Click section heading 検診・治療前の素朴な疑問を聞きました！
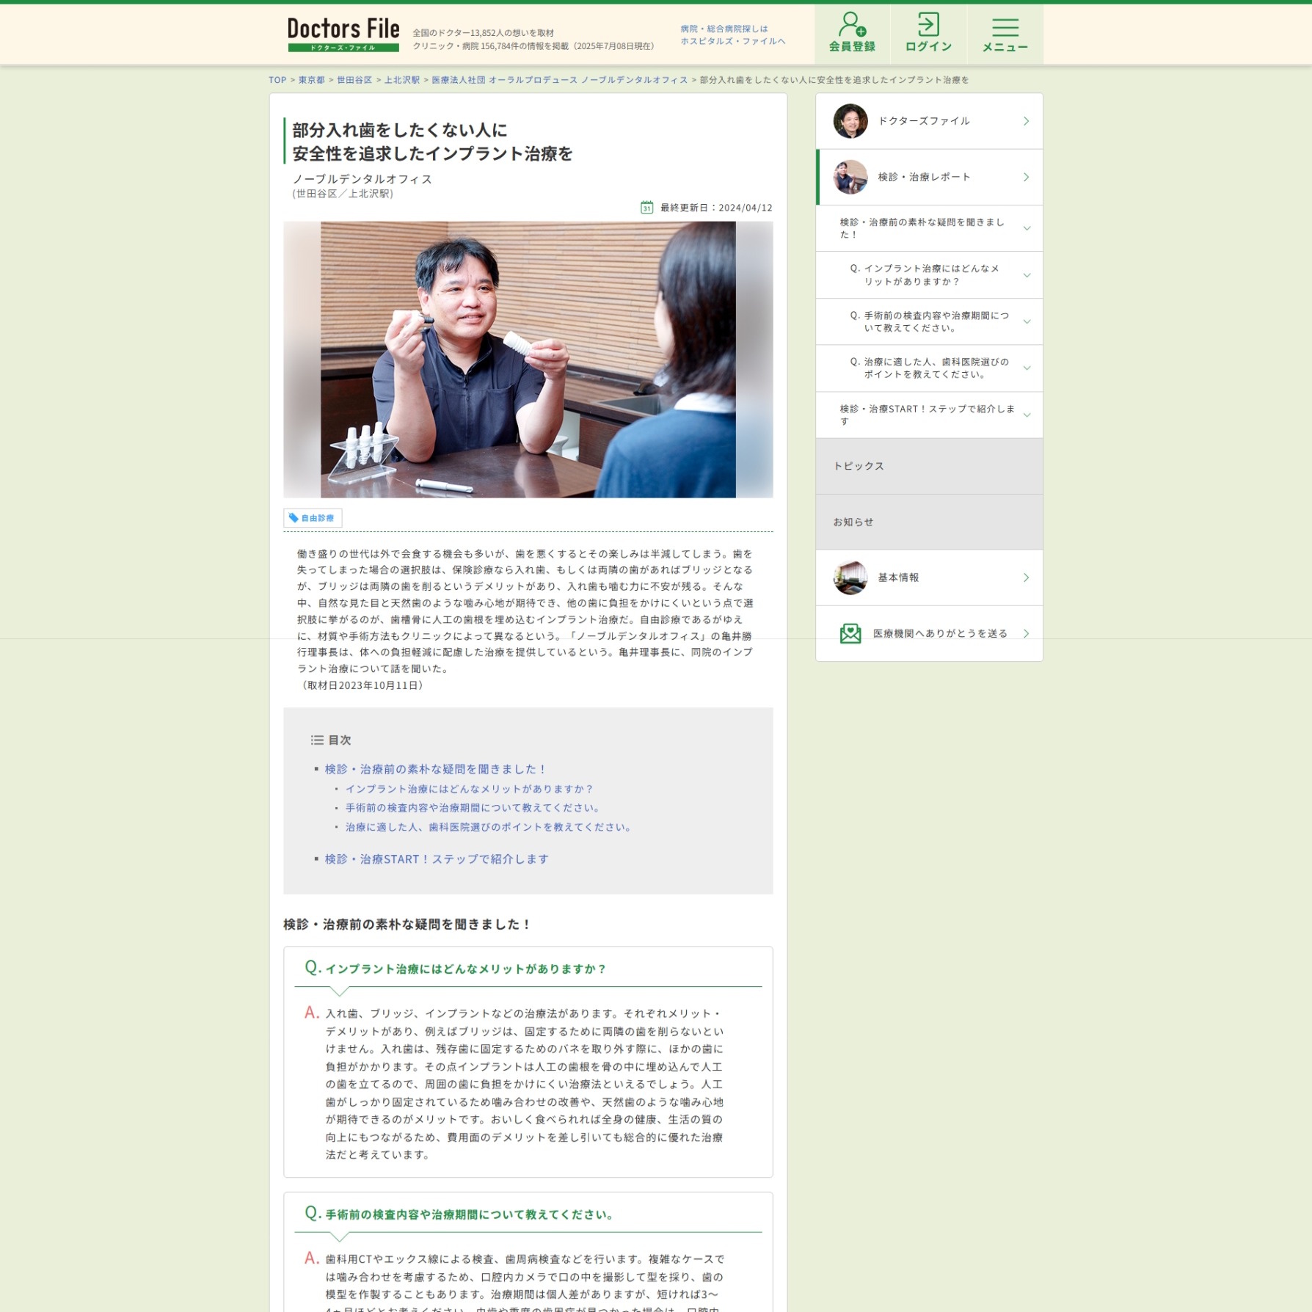The width and height of the screenshot is (1312, 1312). pos(408,925)
